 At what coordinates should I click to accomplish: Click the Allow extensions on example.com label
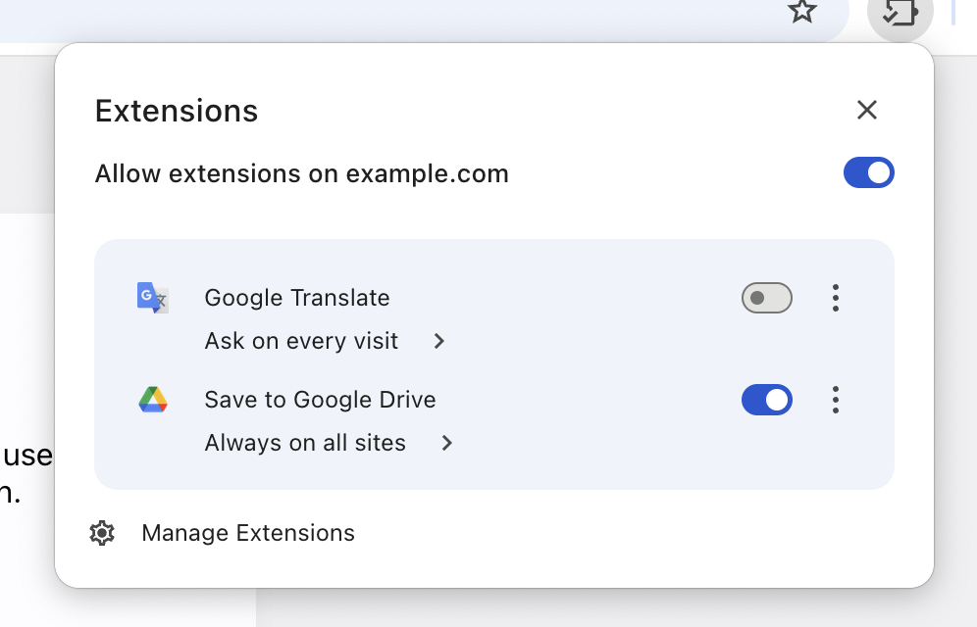pos(301,173)
